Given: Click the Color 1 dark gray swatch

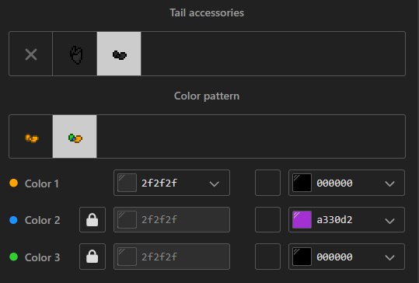Looking at the screenshot, I should pos(127,183).
